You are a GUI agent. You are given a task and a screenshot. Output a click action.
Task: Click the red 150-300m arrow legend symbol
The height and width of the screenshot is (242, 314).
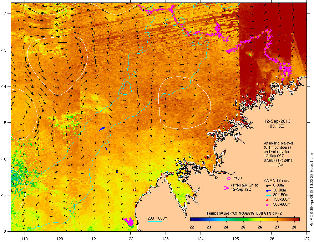click(x=268, y=200)
